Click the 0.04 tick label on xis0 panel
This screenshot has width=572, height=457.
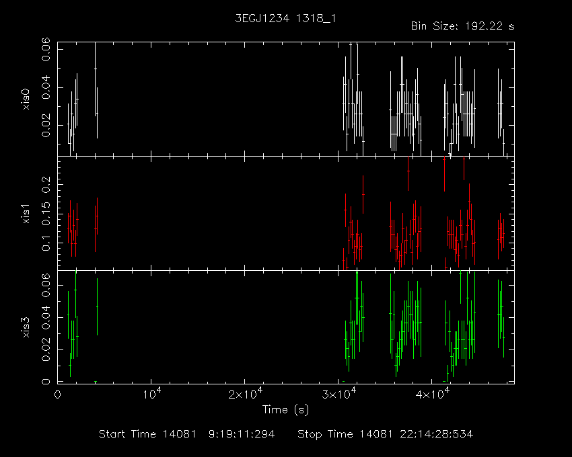point(46,87)
